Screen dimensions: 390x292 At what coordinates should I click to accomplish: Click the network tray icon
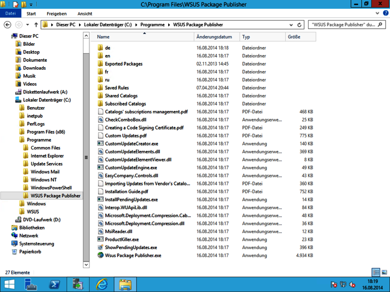[343, 284]
